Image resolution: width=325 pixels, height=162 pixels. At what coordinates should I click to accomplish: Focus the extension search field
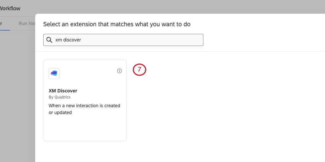tap(126, 40)
